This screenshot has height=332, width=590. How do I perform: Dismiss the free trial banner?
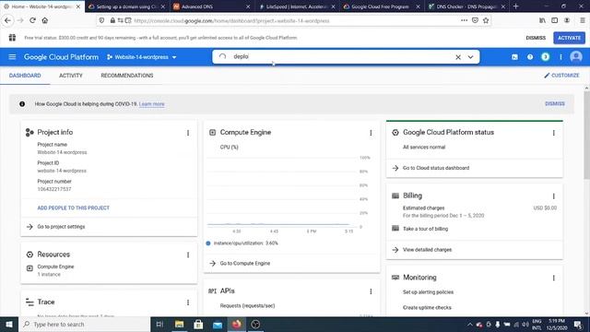click(x=536, y=38)
